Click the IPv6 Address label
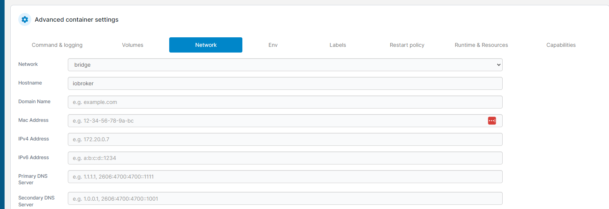 [x=34, y=158]
